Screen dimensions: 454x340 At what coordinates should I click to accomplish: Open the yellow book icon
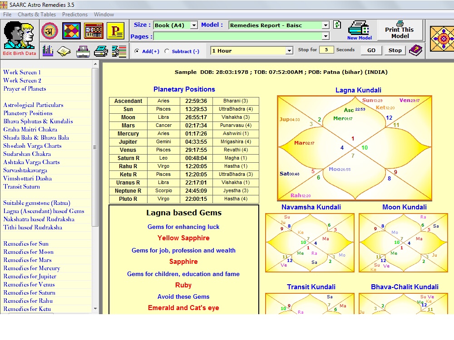[64, 51]
